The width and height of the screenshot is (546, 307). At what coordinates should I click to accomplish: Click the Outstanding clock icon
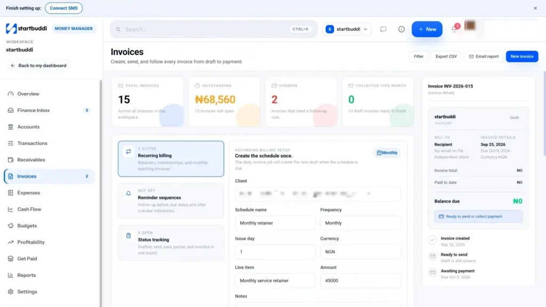[x=197, y=86]
